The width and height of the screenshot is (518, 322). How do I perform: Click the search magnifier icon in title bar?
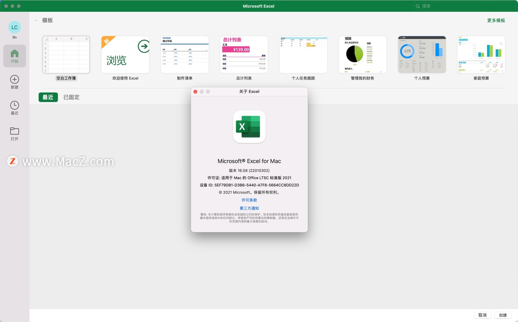(418, 6)
